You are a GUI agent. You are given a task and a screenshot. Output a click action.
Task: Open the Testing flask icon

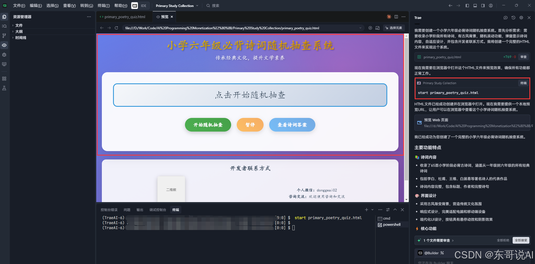[4, 88]
